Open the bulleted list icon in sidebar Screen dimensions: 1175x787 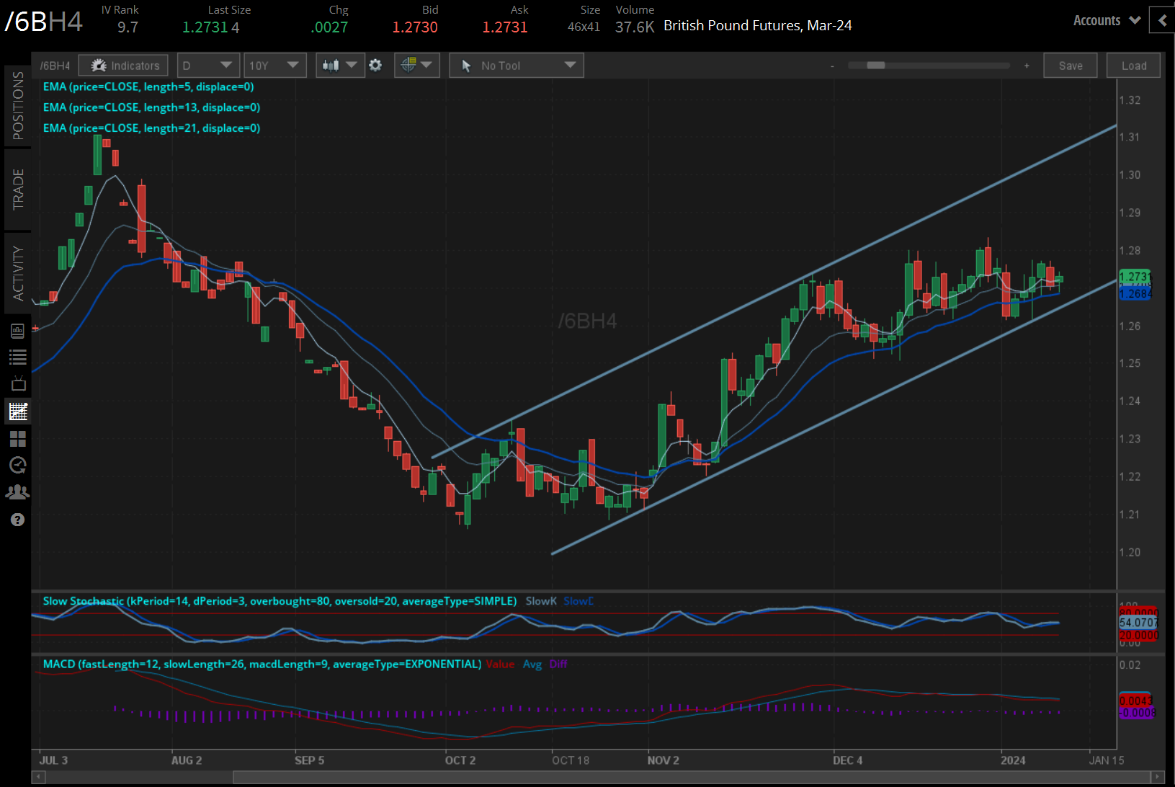(18, 357)
